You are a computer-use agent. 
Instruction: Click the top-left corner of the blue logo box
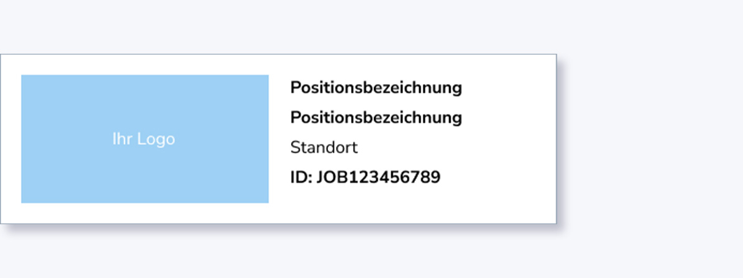(x=24, y=77)
